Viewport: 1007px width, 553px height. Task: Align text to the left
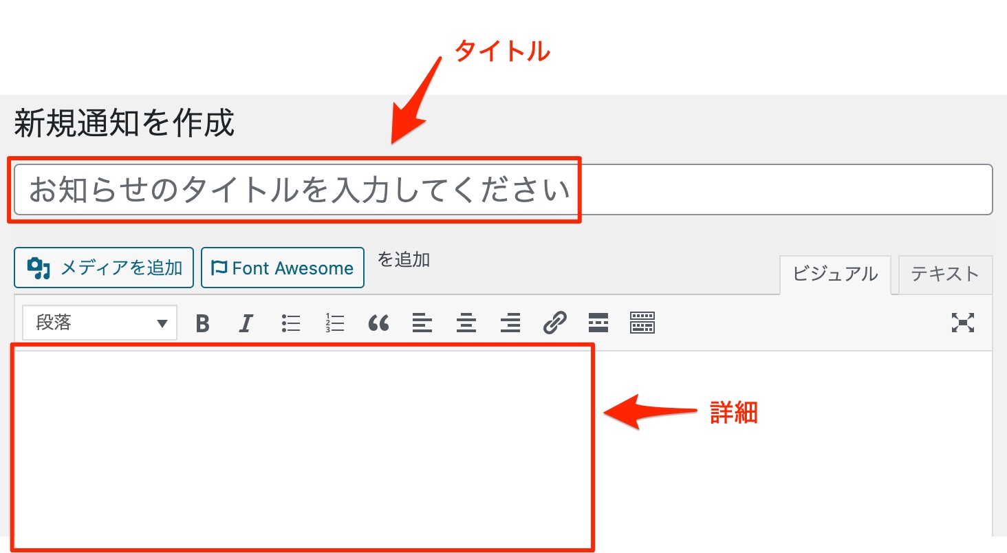(422, 323)
